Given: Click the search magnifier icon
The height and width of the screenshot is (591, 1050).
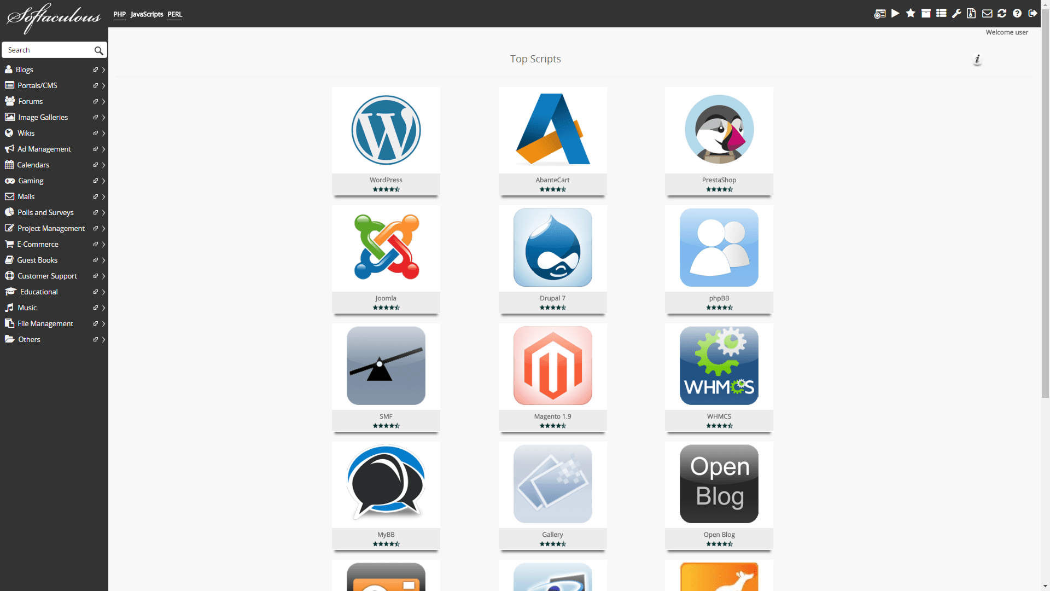Looking at the screenshot, I should (x=98, y=50).
